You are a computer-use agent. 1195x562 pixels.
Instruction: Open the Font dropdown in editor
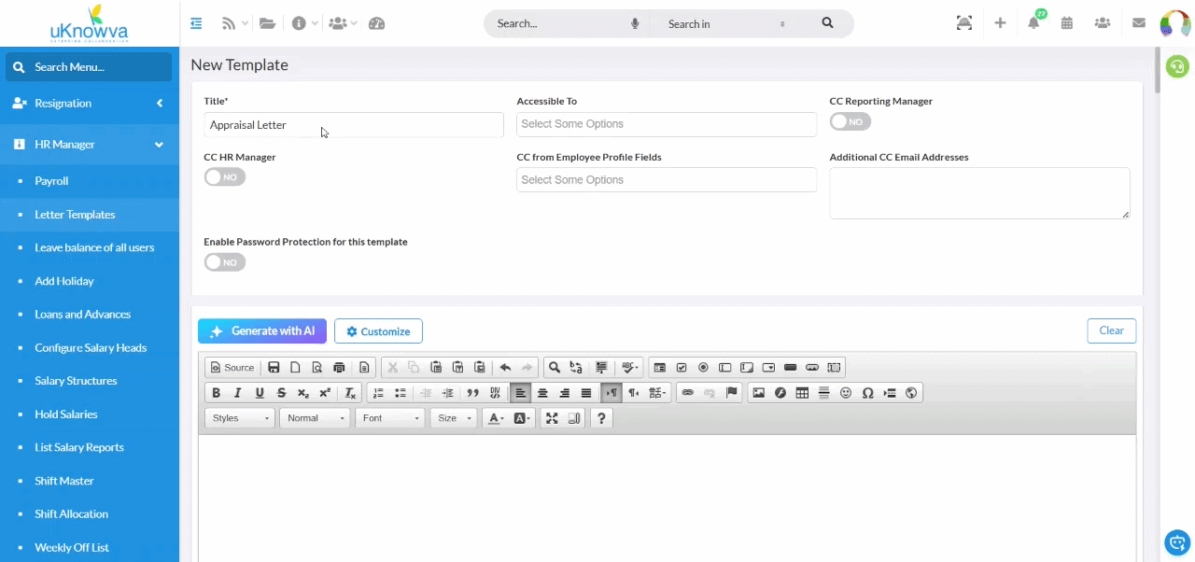point(390,418)
